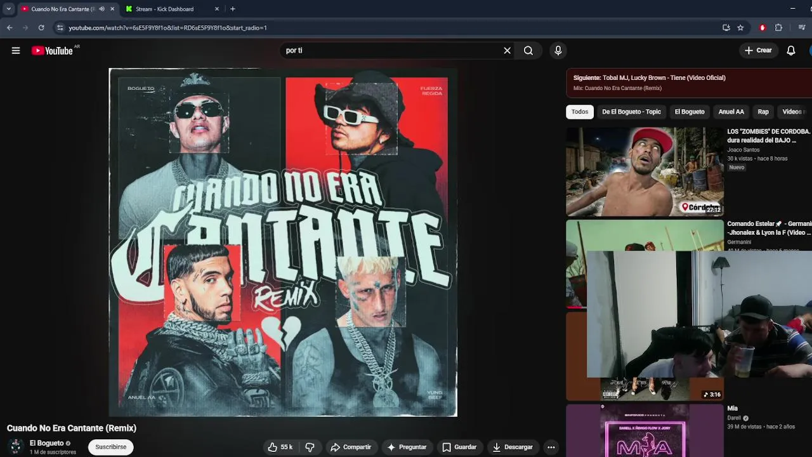Save video with Guardar button
Image resolution: width=812 pixels, height=457 pixels.
[459, 447]
